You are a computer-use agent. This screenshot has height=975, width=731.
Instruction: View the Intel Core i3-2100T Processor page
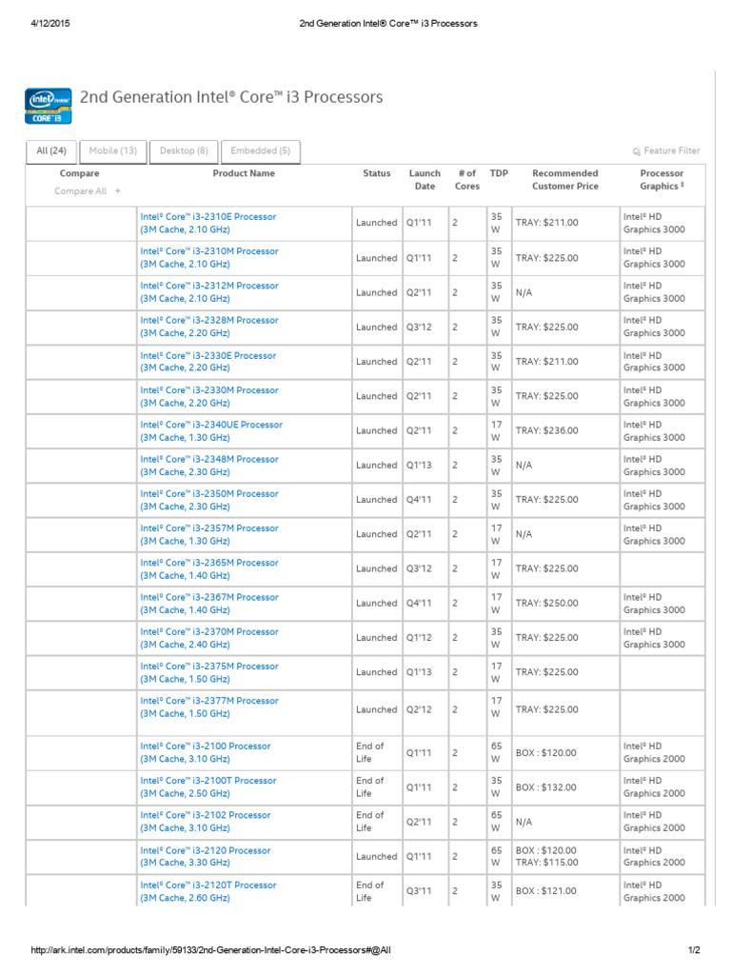pos(208,781)
